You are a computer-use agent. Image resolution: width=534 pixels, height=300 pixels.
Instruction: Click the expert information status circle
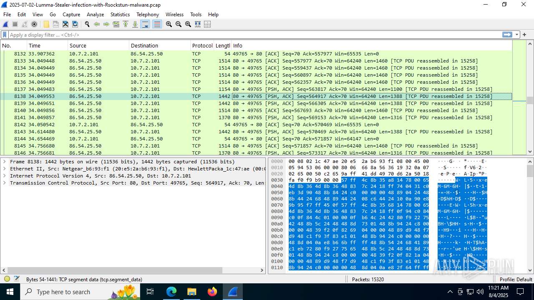[7, 279]
